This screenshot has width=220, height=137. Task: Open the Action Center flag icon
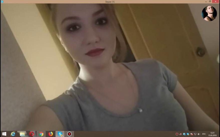[x=191, y=134]
